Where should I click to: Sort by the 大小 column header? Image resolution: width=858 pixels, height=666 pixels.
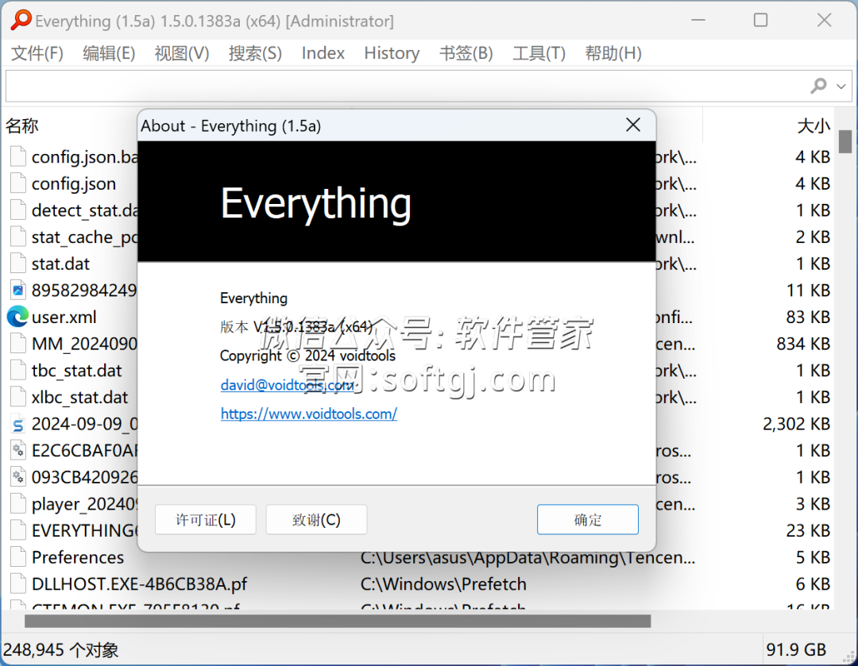coord(814,125)
